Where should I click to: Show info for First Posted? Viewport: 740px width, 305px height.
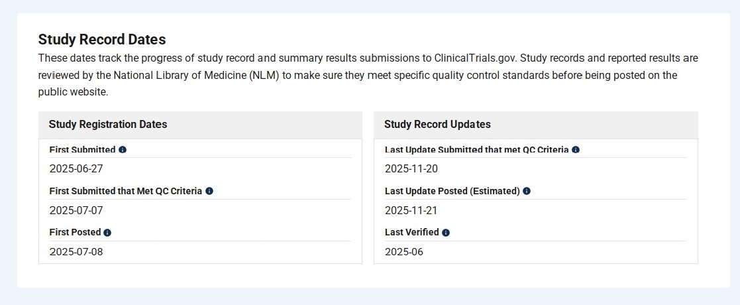tap(107, 233)
